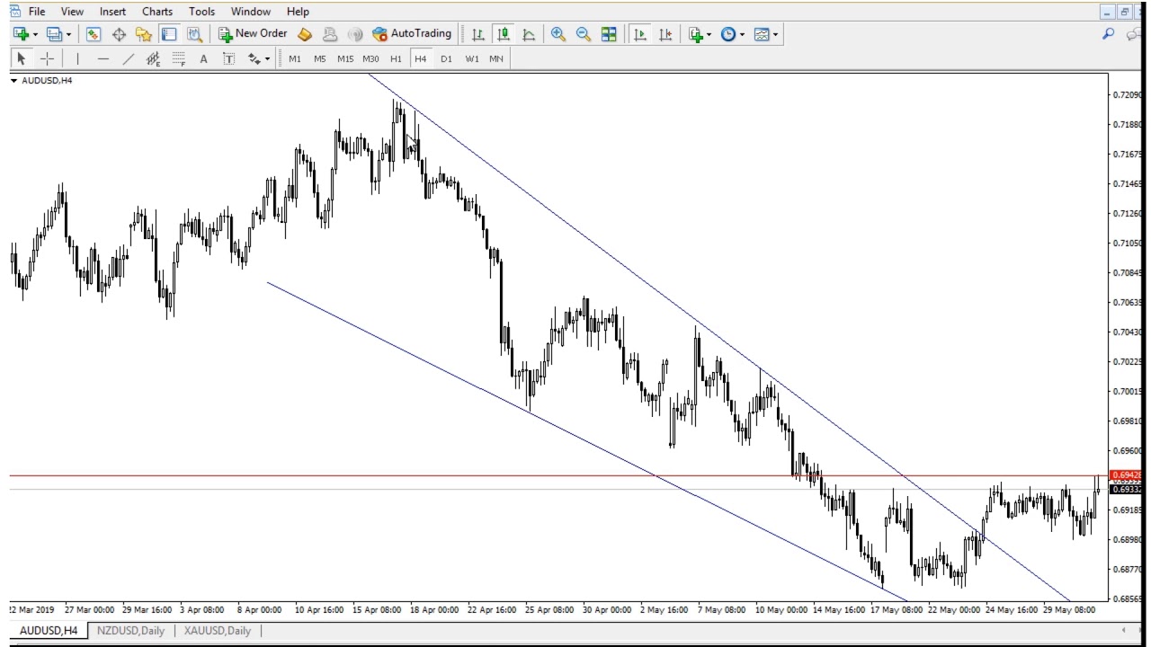Image resolution: width=1151 pixels, height=647 pixels.
Task: Click the Profiles icon
Action: click(54, 34)
